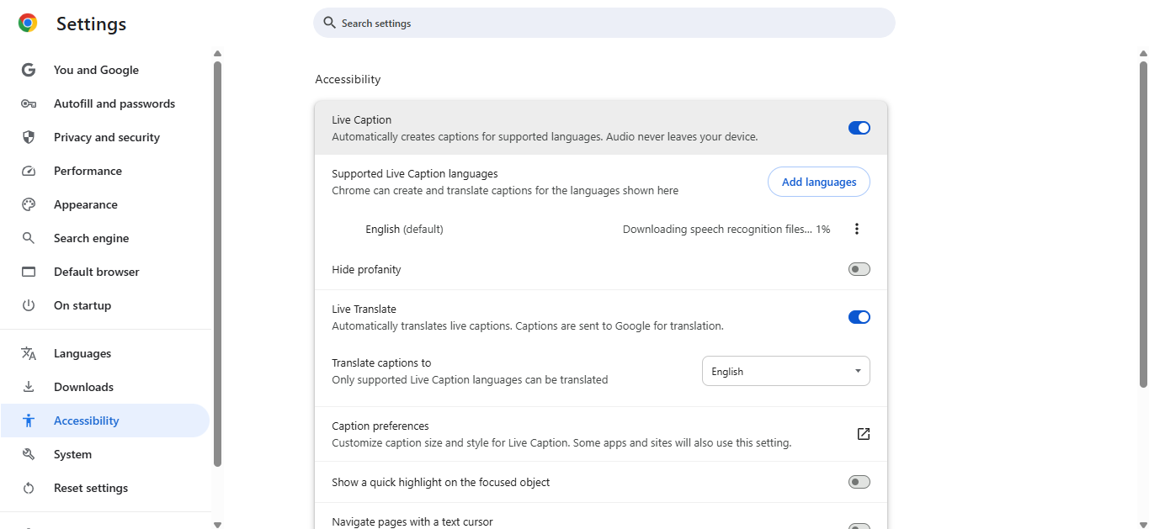This screenshot has height=529, width=1149.
Task: Turn off the Live Translate toggle
Action: (x=859, y=317)
